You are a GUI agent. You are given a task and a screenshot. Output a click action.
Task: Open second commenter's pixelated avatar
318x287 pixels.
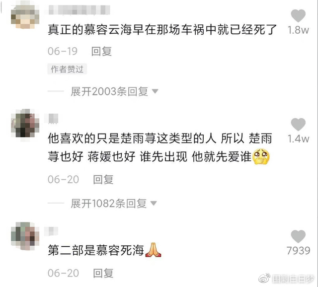25,123
